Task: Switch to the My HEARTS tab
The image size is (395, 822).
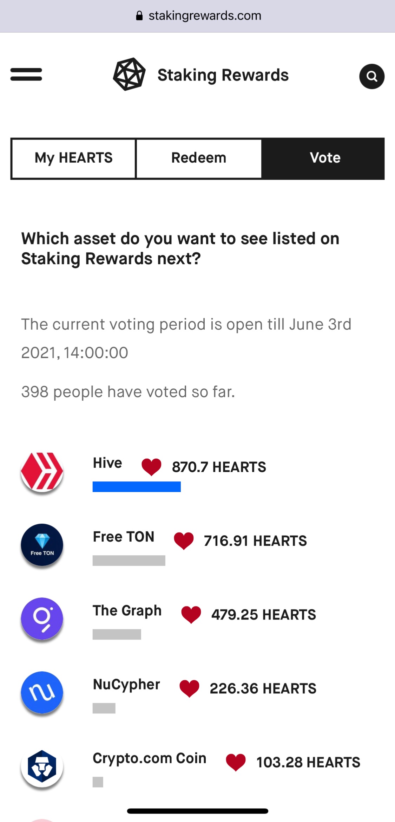Action: [x=73, y=158]
